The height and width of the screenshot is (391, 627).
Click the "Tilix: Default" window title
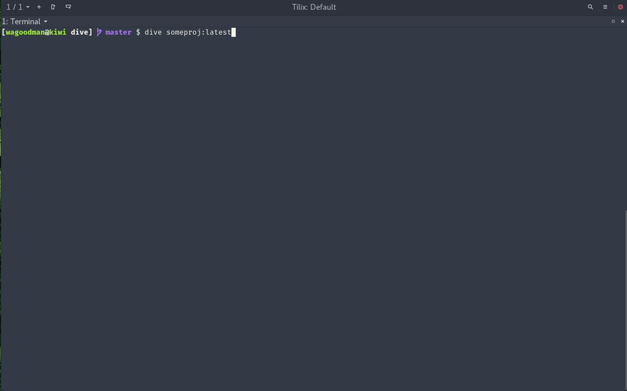coord(314,7)
